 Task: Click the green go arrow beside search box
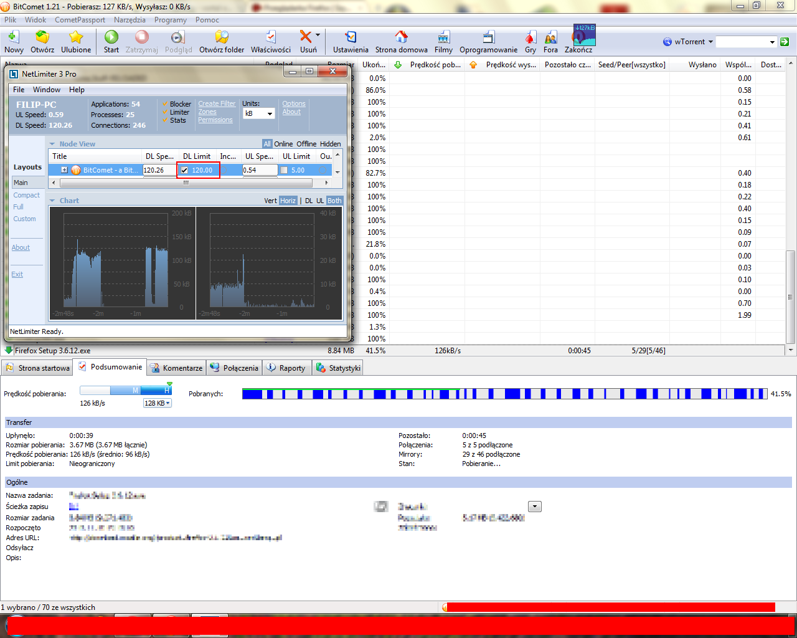(785, 42)
